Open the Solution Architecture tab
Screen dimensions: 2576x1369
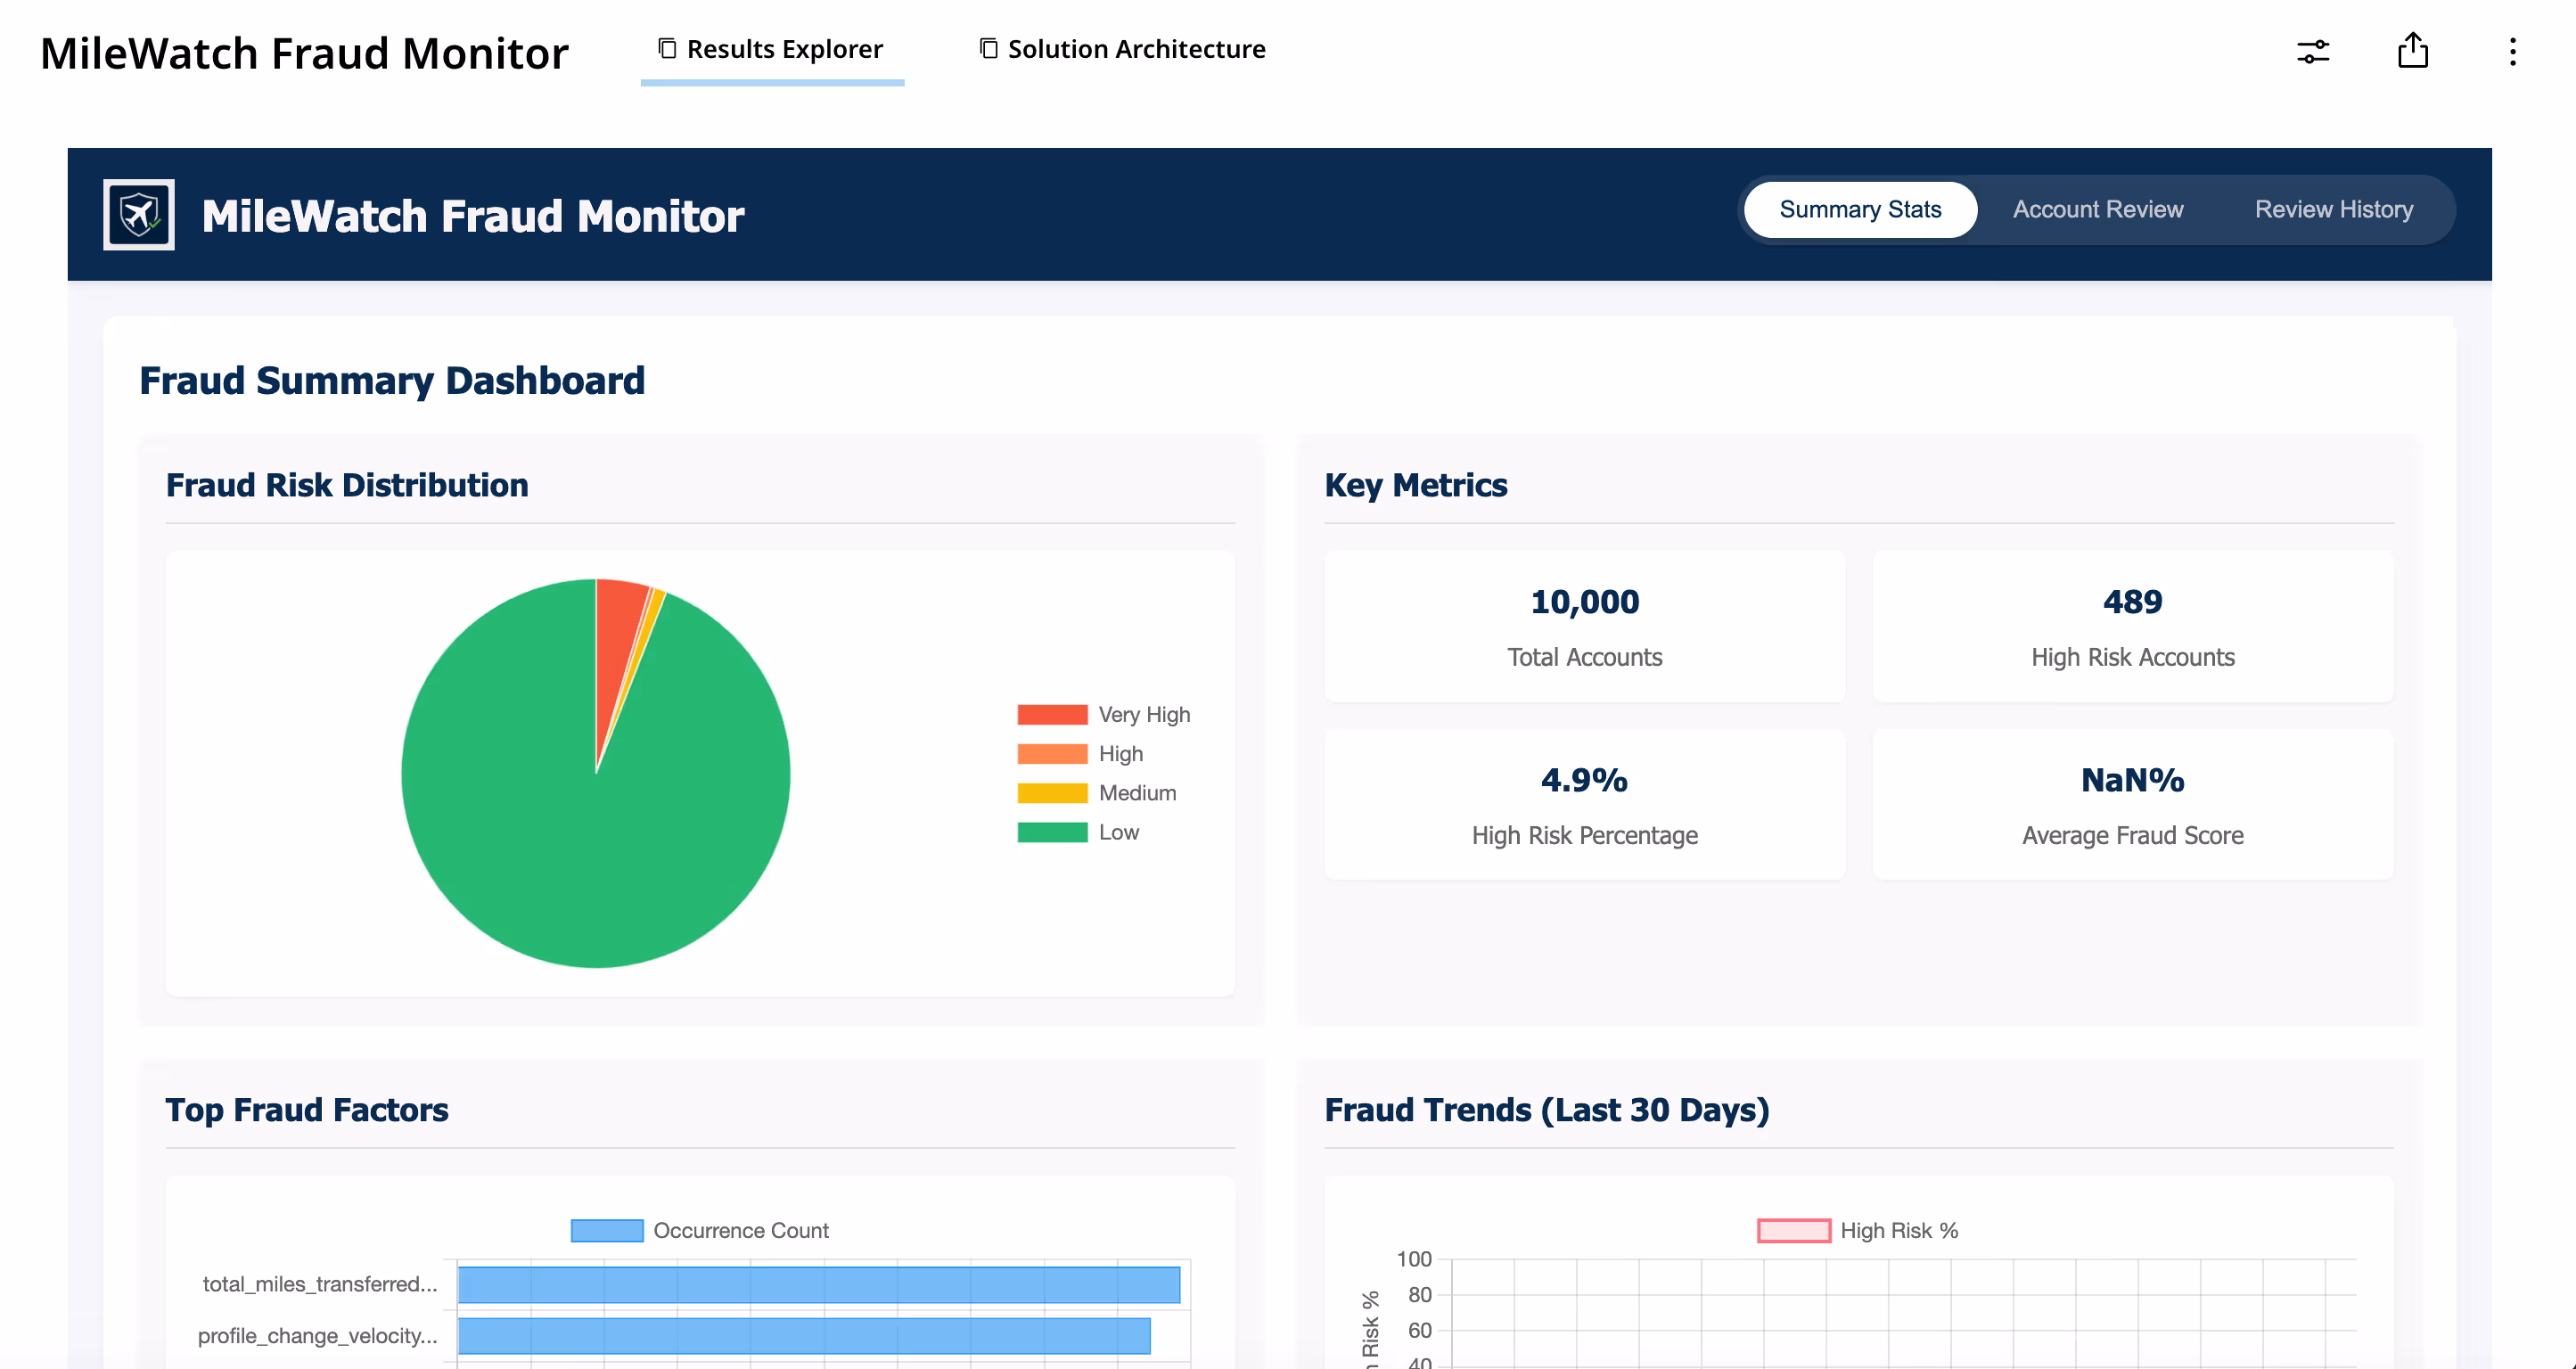click(1135, 49)
